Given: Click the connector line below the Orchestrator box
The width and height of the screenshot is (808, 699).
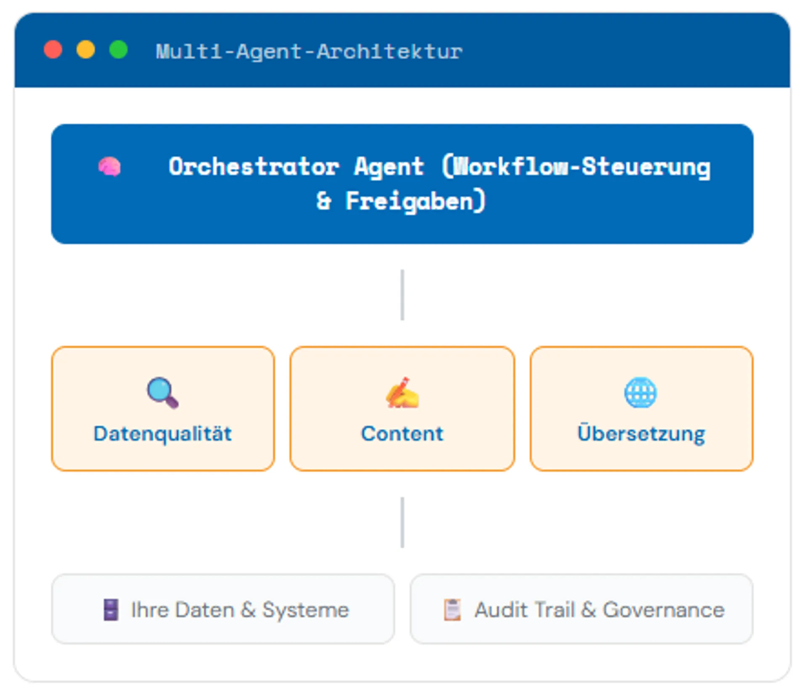Looking at the screenshot, I should pyautogui.click(x=402, y=295).
